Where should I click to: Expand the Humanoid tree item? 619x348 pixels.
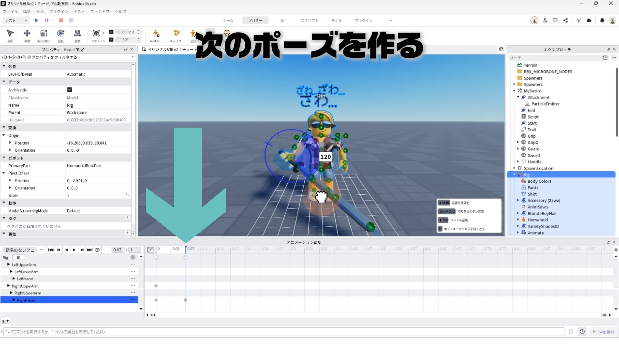point(518,220)
